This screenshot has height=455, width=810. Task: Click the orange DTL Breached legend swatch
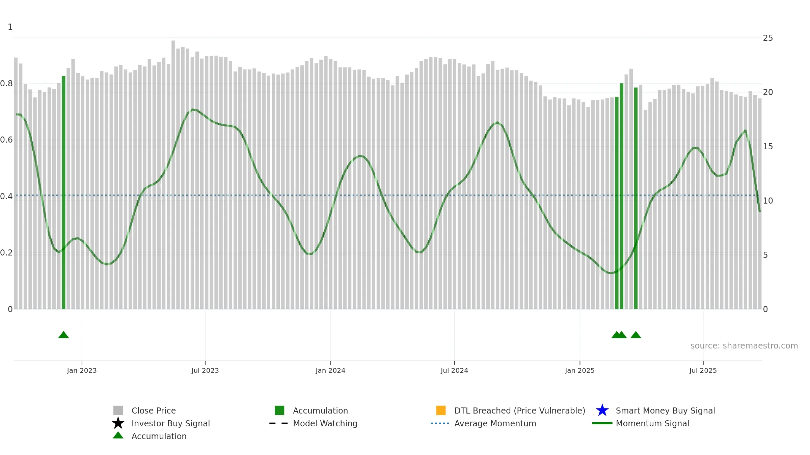pyautogui.click(x=441, y=411)
